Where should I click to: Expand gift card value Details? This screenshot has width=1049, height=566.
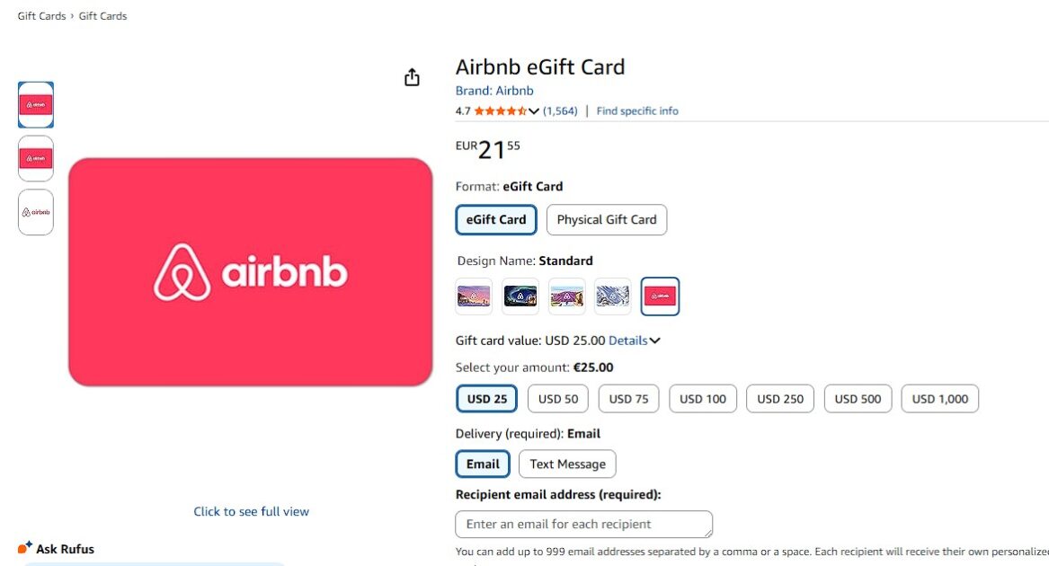635,340
